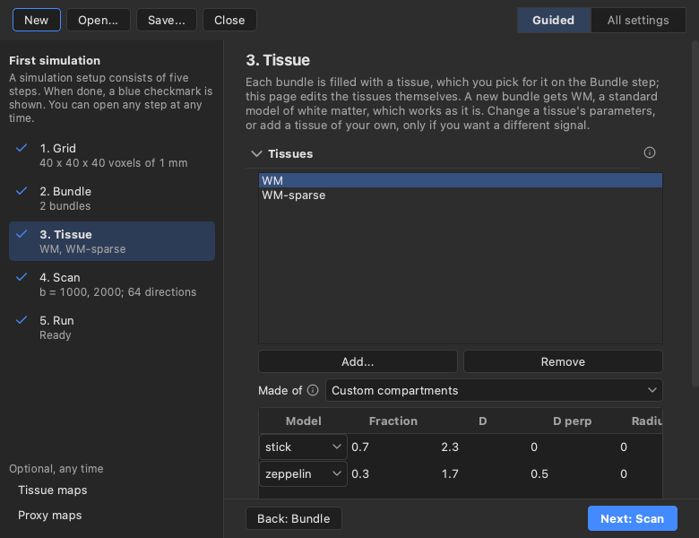Viewport: 699px width, 538px height.
Task: Click the stick Fraction value 0.7
Action: (x=360, y=447)
